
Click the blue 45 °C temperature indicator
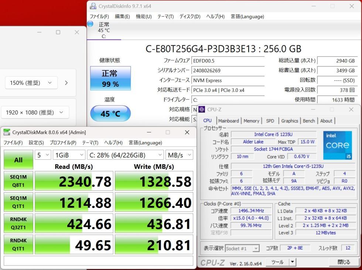coord(110,114)
